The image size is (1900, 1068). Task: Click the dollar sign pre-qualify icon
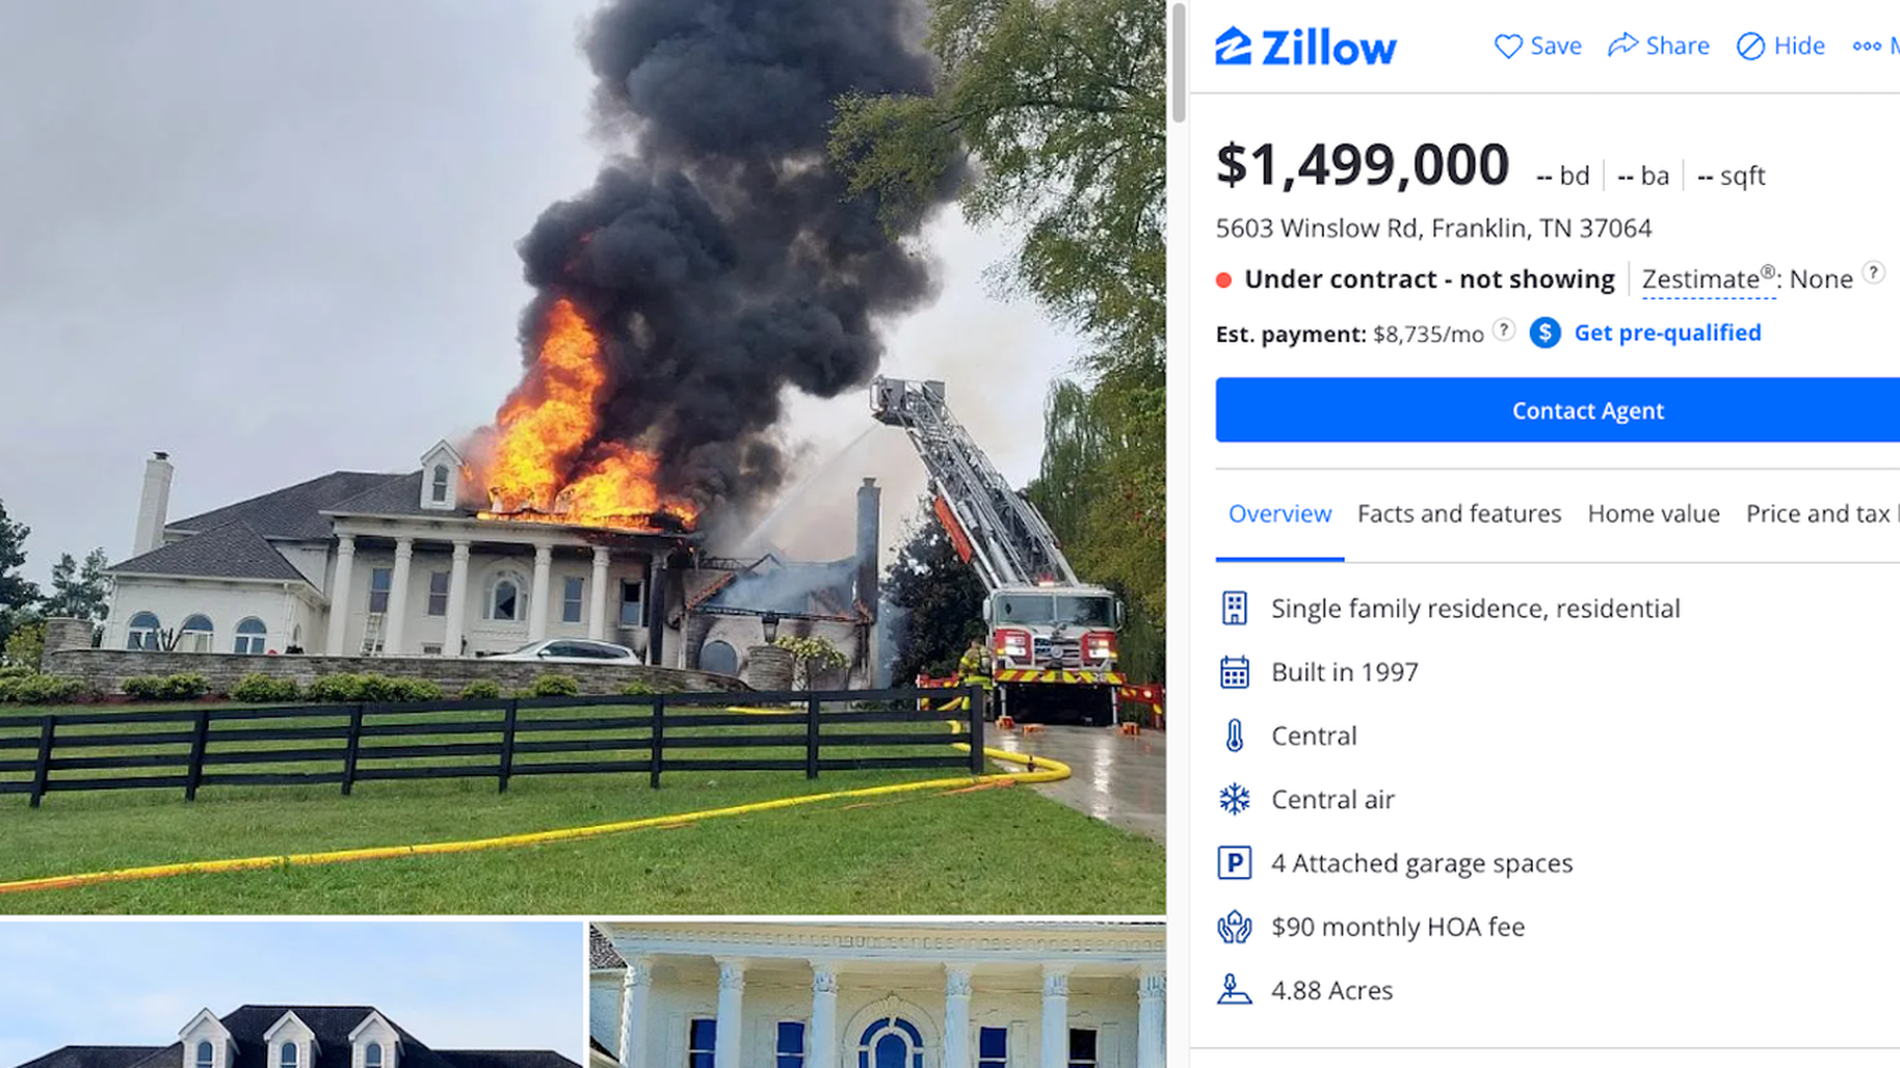(x=1545, y=333)
